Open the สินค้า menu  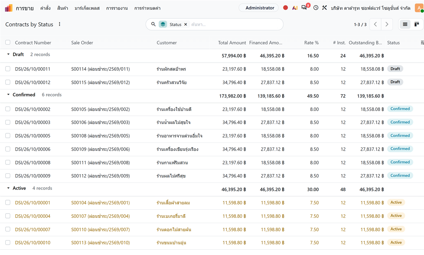point(63,8)
